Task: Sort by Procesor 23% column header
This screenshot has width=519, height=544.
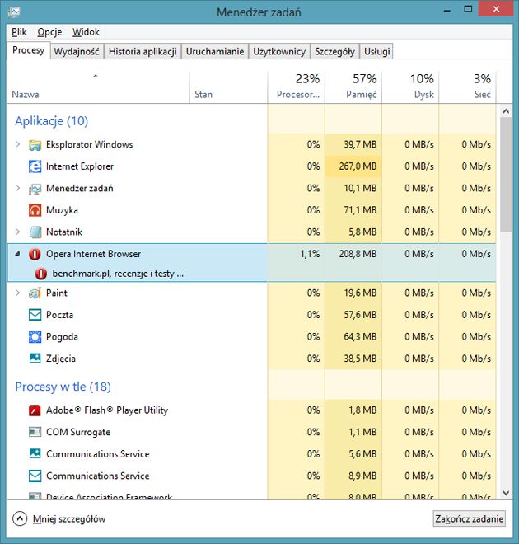Action: click(x=296, y=87)
